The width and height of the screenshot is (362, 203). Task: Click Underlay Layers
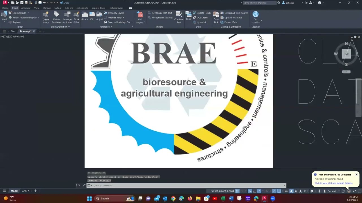pos(114,13)
